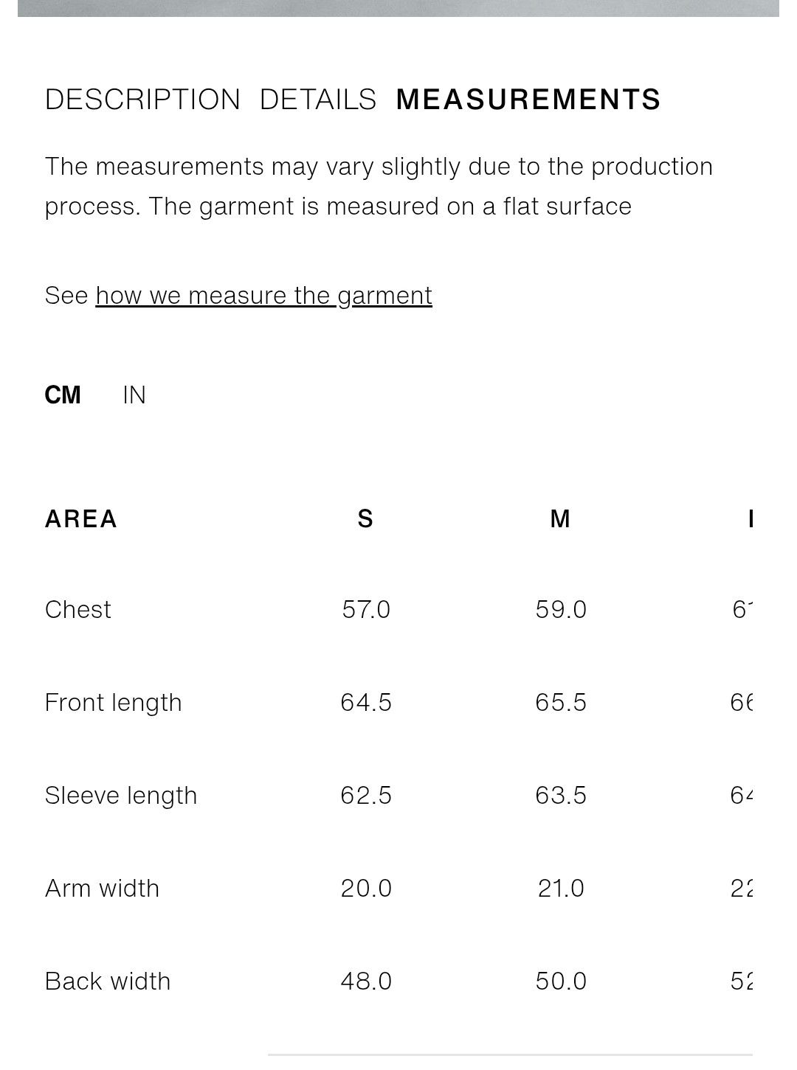
Task: Click the partially visible L size header
Action: (x=750, y=519)
